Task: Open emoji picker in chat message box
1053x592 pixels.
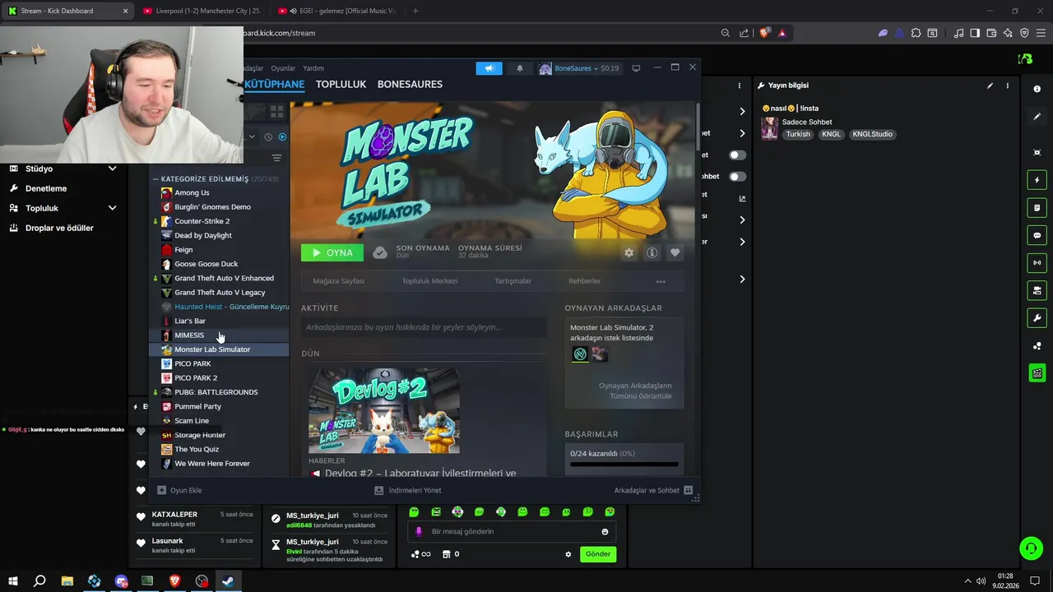Action: (x=605, y=532)
